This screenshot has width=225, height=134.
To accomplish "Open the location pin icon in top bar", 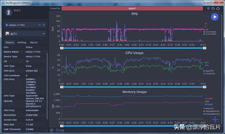I will 208,8.
